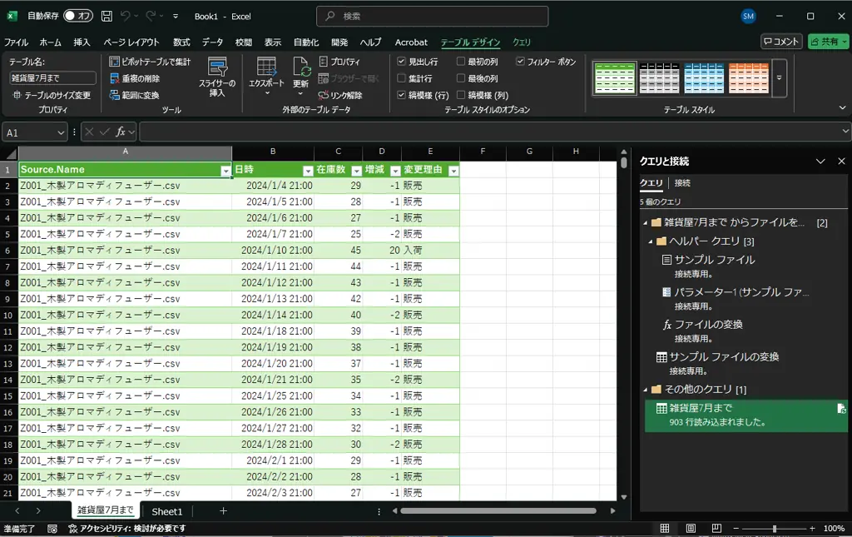Screen dimensions: 852x537
Task: Select ファイルの変換 function query
Action: 708,325
